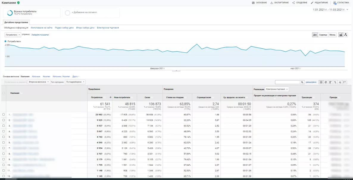The image size is (353, 180).
Task: Switch to the Електронна търговия tab
Action: click(108, 28)
